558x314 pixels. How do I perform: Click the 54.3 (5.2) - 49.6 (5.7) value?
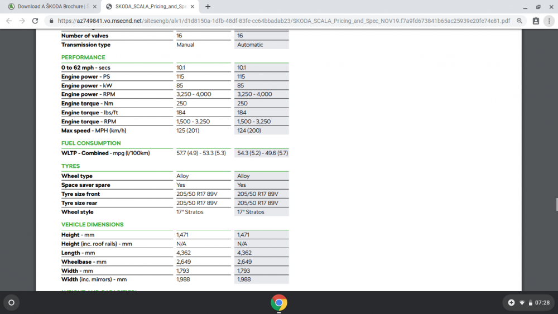point(262,153)
